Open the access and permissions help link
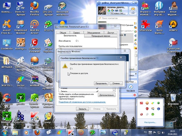This screenshot has height=136, width=182. pyautogui.click(x=82, y=102)
